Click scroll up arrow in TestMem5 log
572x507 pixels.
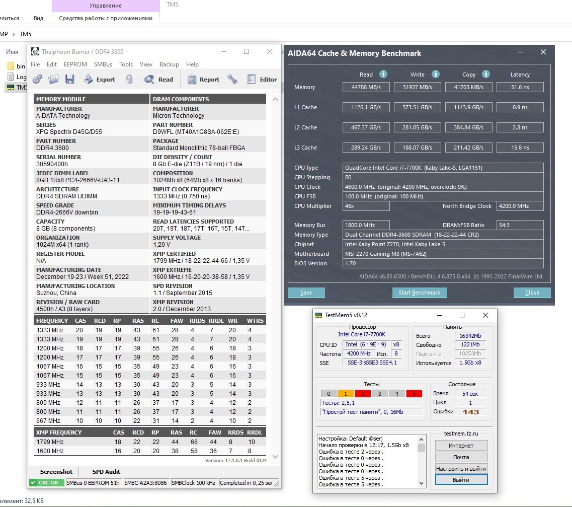422,440
